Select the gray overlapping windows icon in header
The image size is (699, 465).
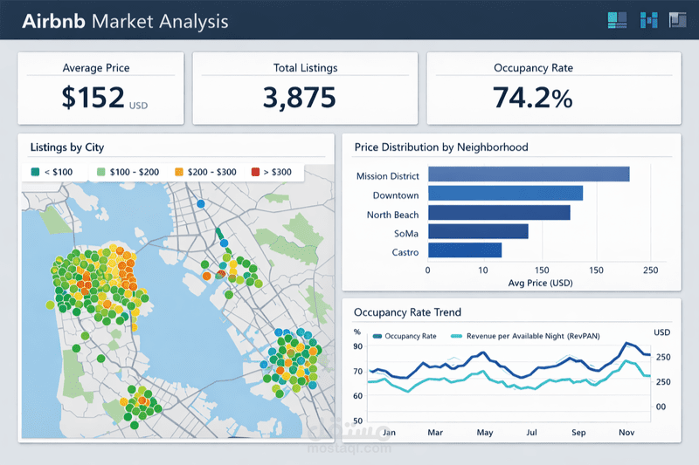(x=678, y=19)
